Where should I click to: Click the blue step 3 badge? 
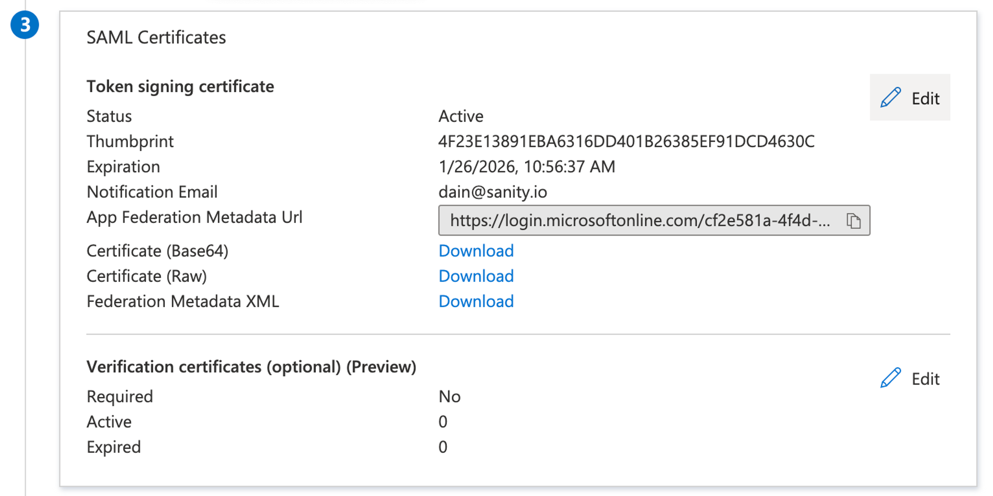click(25, 25)
